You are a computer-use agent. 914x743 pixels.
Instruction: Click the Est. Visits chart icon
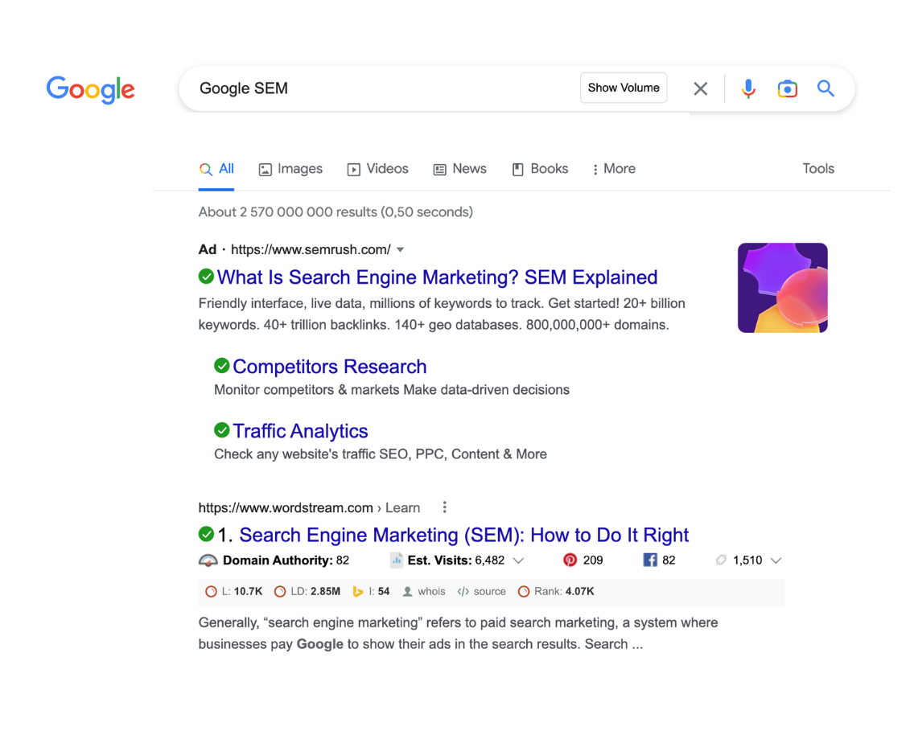pyautogui.click(x=397, y=560)
